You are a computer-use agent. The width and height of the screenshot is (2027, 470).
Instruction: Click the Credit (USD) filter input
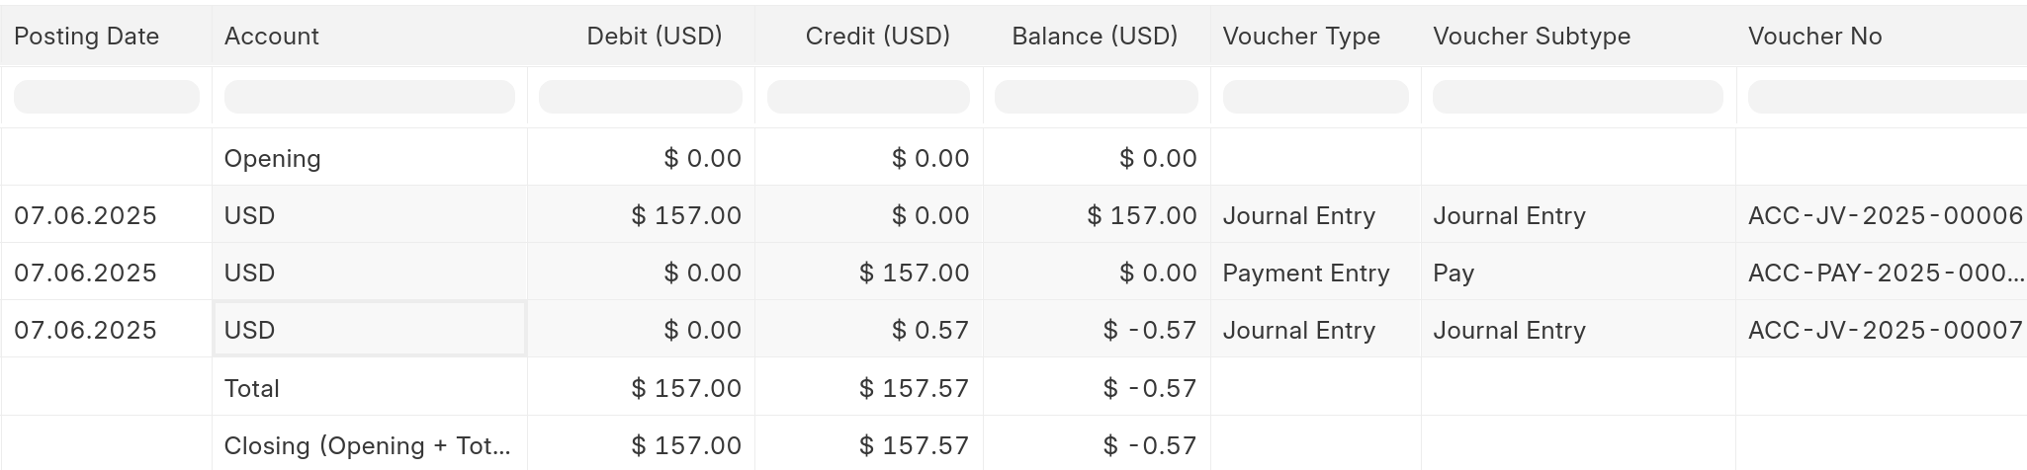(x=868, y=97)
